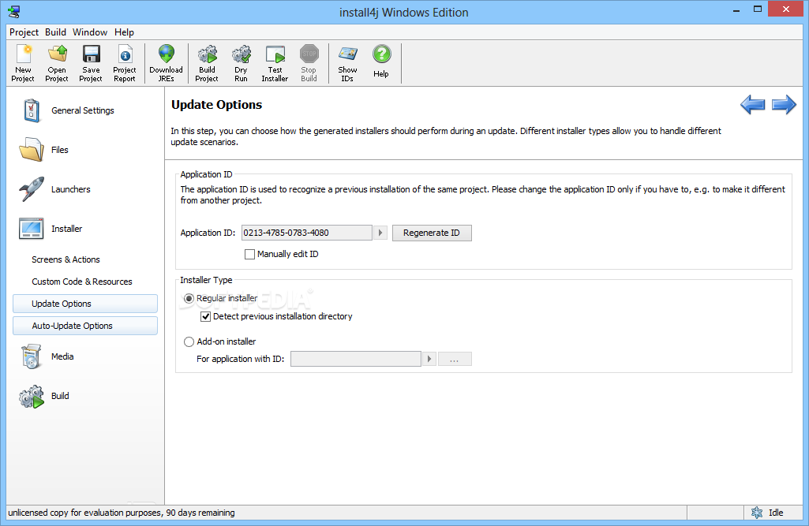809x526 pixels.
Task: Open the Window menu
Action: pos(90,32)
